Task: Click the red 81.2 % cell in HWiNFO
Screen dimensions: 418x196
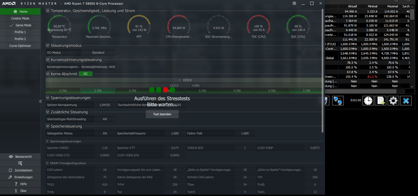Action: click(369, 77)
